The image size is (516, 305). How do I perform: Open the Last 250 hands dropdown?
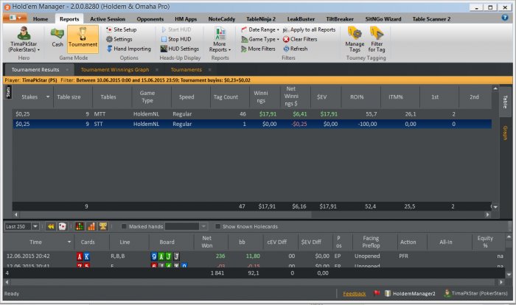[x=23, y=226]
